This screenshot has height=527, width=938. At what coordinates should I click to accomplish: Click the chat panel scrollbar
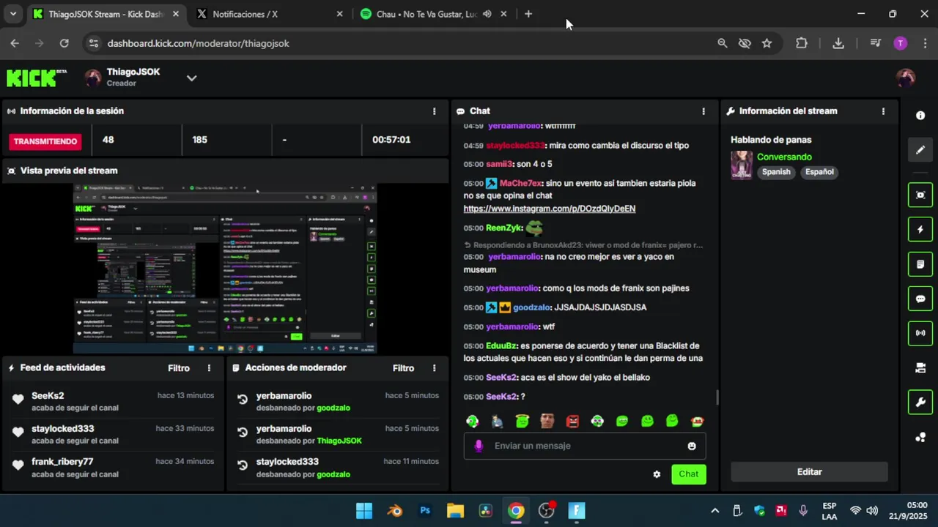[x=717, y=397]
